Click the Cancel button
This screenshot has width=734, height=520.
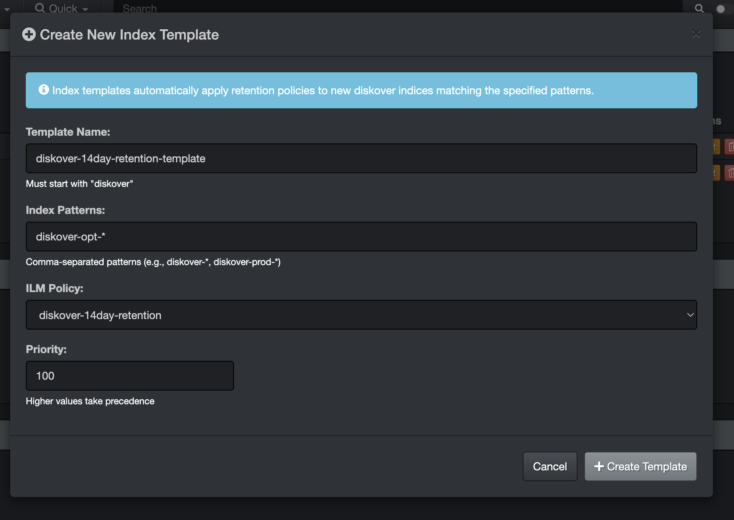point(550,466)
